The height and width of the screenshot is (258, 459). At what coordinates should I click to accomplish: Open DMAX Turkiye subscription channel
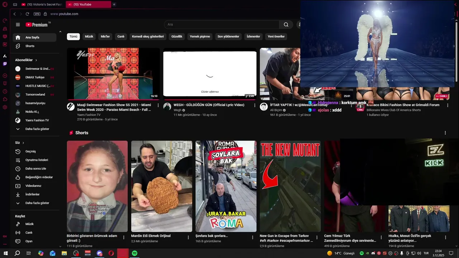[x=34, y=77]
